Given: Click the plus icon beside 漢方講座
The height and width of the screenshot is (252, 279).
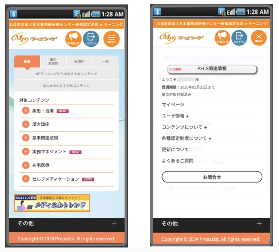Looking at the screenshot, I should click(26, 124).
